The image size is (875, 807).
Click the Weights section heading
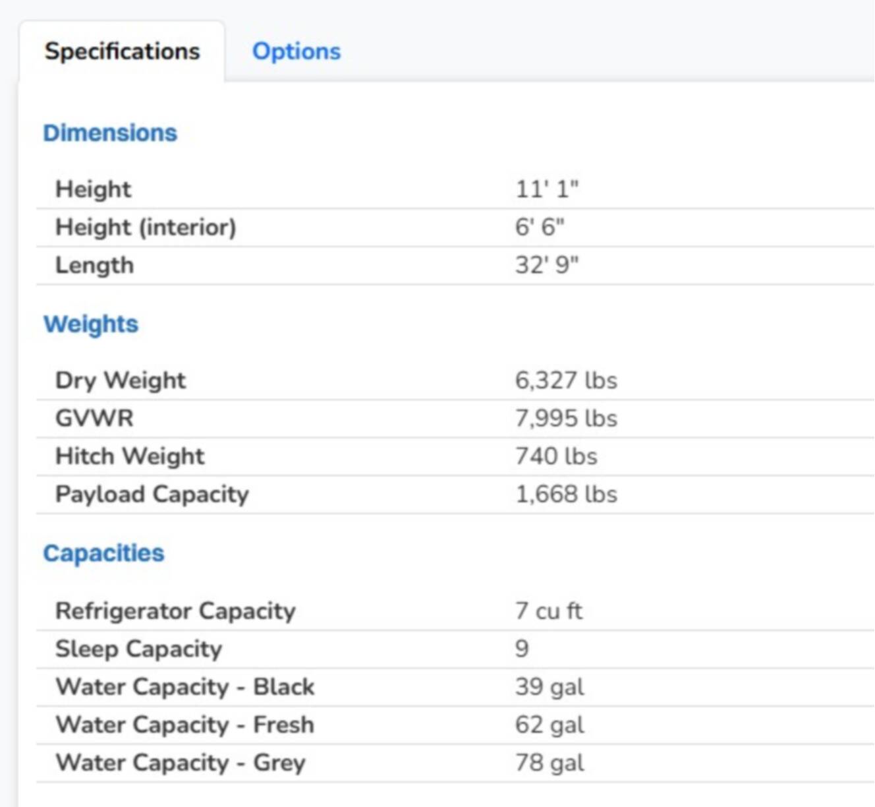pyautogui.click(x=91, y=324)
